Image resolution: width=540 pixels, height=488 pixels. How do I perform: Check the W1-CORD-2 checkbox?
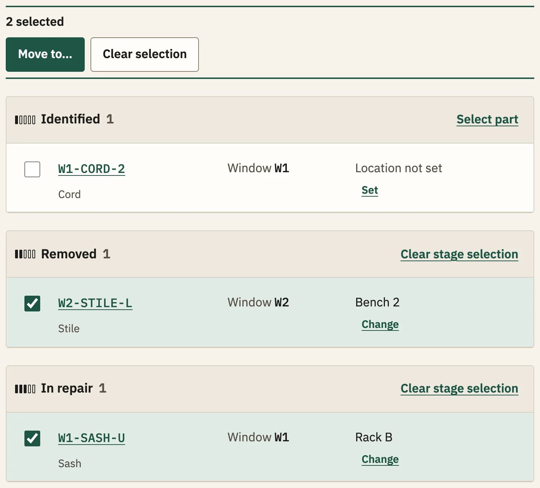(32, 169)
